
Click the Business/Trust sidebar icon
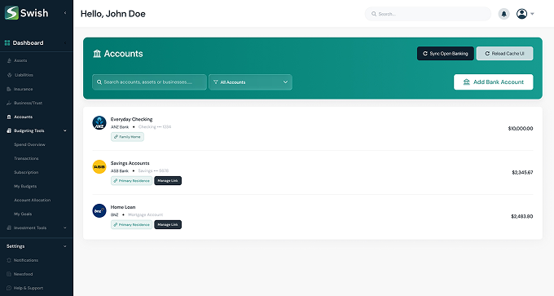coord(9,103)
